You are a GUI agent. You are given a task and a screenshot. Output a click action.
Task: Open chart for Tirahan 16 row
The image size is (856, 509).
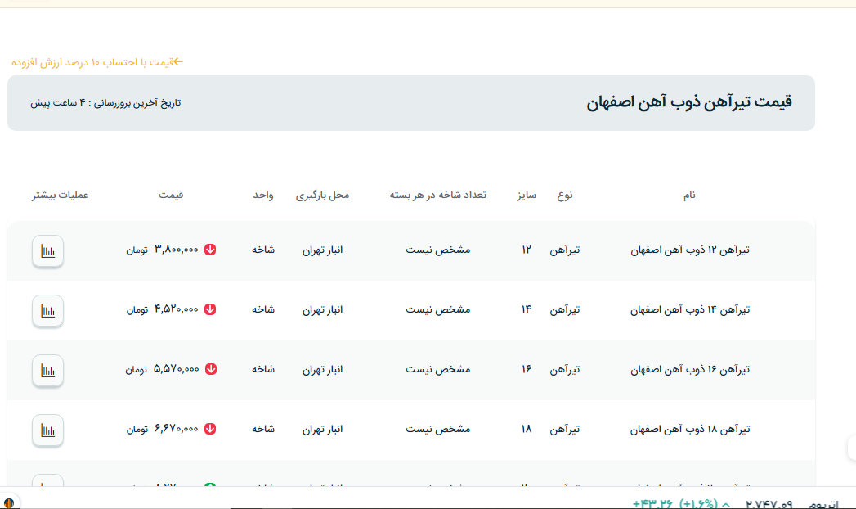(x=47, y=370)
